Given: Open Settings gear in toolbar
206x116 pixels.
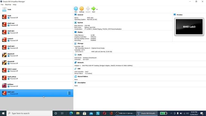Looking at the screenshot, I should (x=81, y=9).
